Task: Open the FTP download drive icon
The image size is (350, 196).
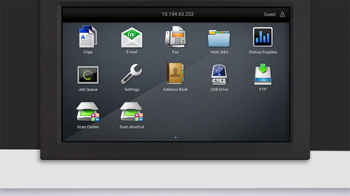Action: point(262,74)
